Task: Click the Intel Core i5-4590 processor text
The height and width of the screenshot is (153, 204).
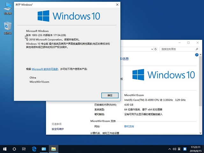Action: point(155,100)
